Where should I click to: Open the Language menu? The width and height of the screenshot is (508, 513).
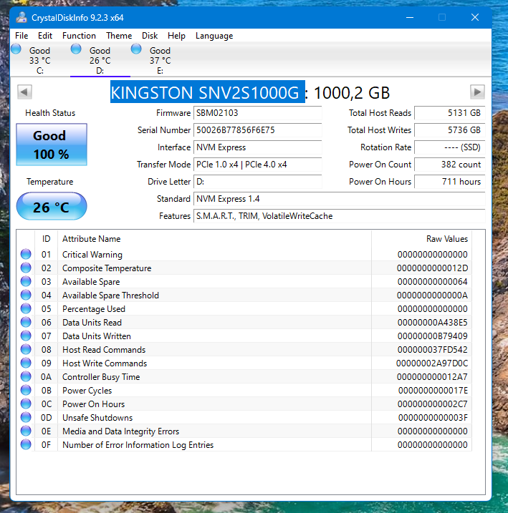(x=214, y=36)
